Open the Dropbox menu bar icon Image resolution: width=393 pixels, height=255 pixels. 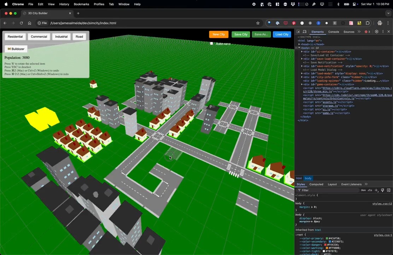click(x=293, y=4)
